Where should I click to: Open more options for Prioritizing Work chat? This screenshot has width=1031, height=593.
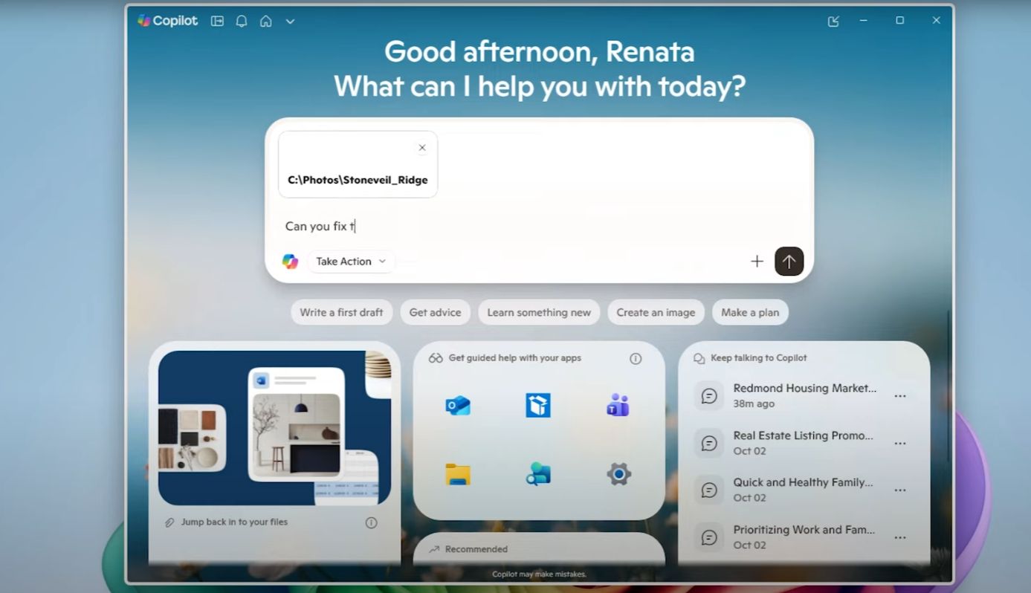click(x=900, y=538)
